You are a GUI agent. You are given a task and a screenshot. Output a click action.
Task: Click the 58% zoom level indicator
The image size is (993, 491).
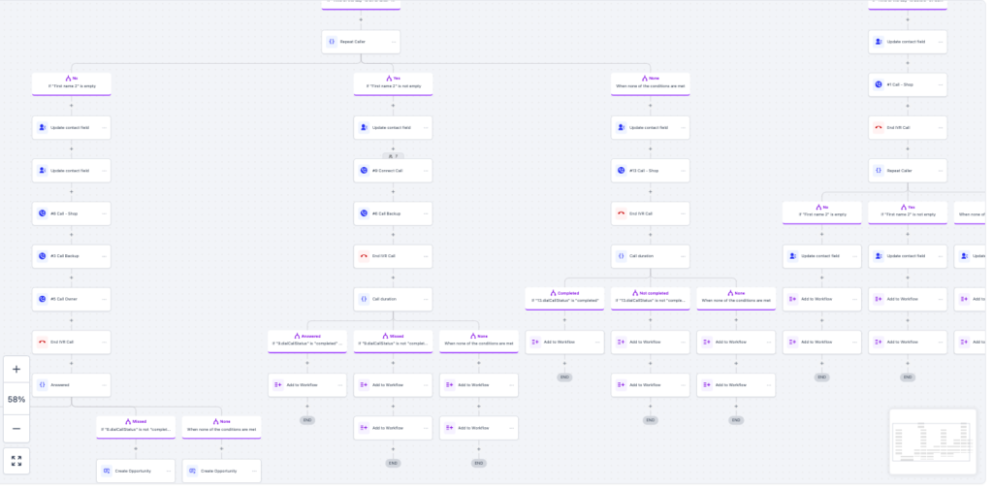pyautogui.click(x=16, y=399)
